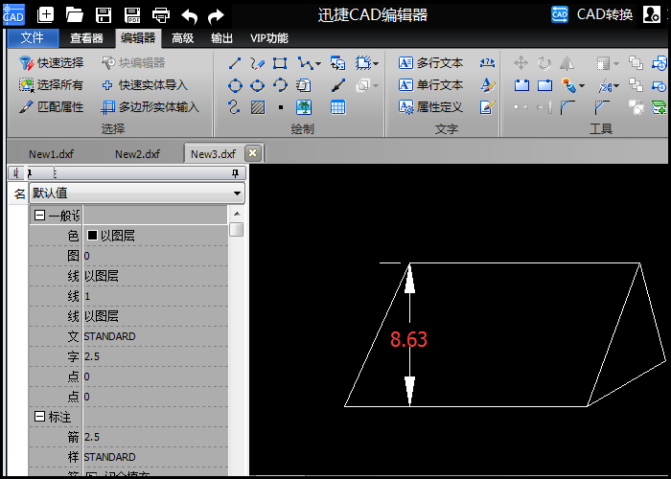Screen dimensions: 671x479
Task: Collapse the 一般 properties section
Action: coord(39,216)
